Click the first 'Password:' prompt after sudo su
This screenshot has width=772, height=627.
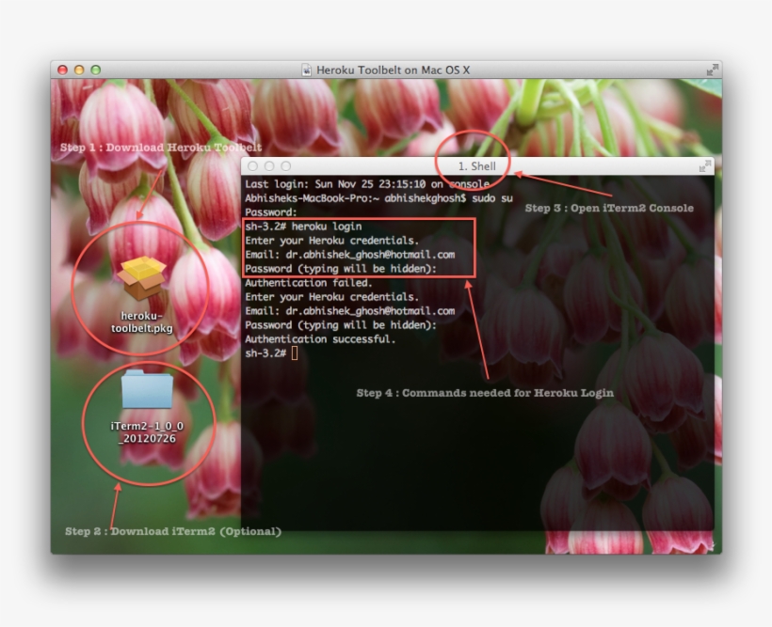point(271,212)
